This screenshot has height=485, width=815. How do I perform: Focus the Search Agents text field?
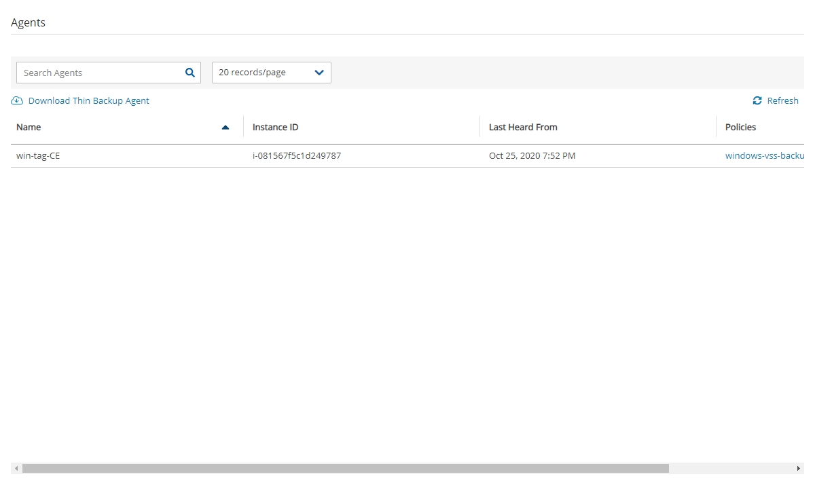[101, 73]
